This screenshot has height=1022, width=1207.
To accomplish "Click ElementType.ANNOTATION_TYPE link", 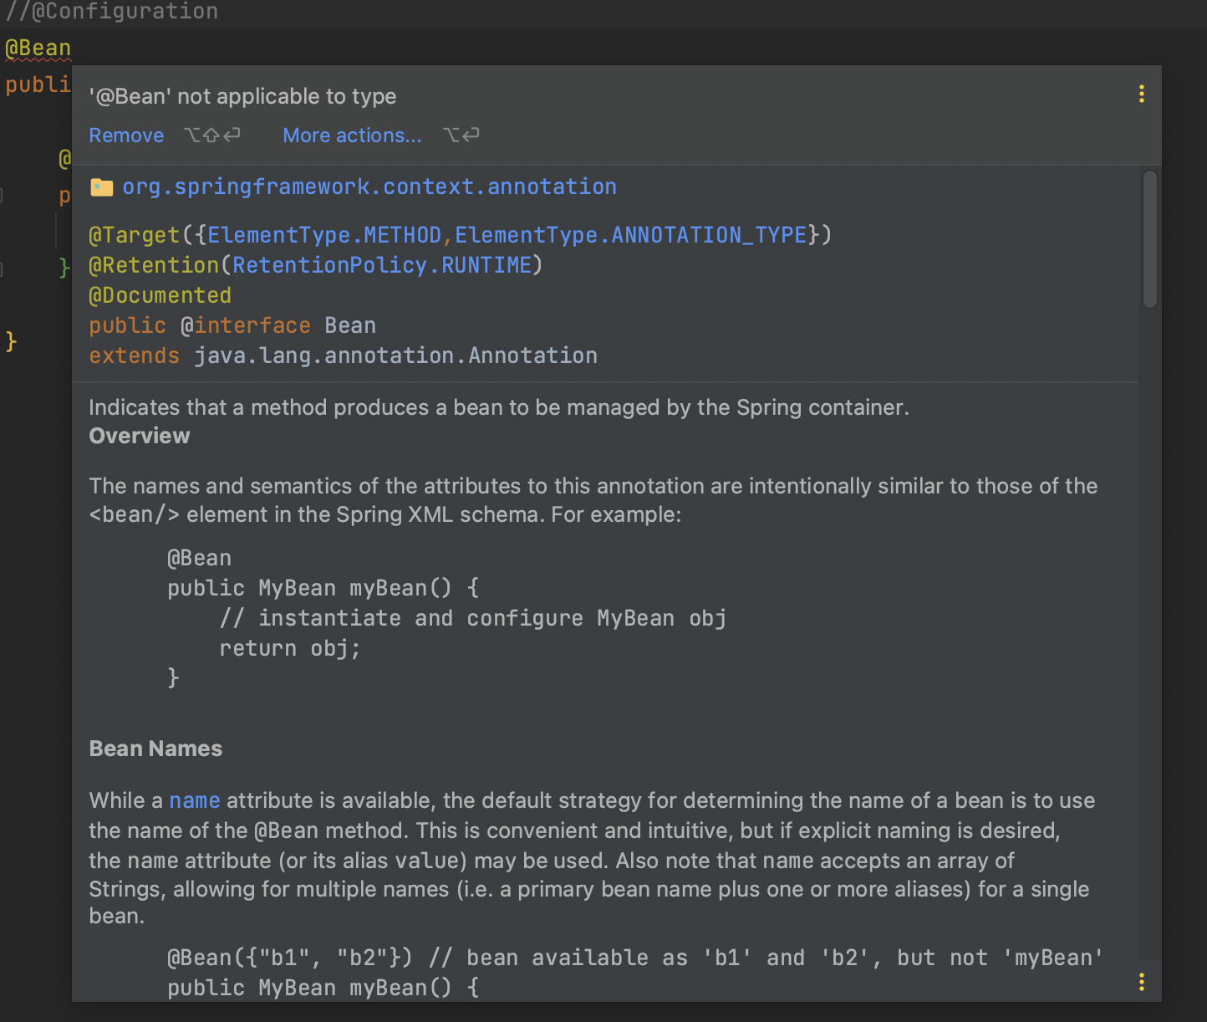I will 631,235.
